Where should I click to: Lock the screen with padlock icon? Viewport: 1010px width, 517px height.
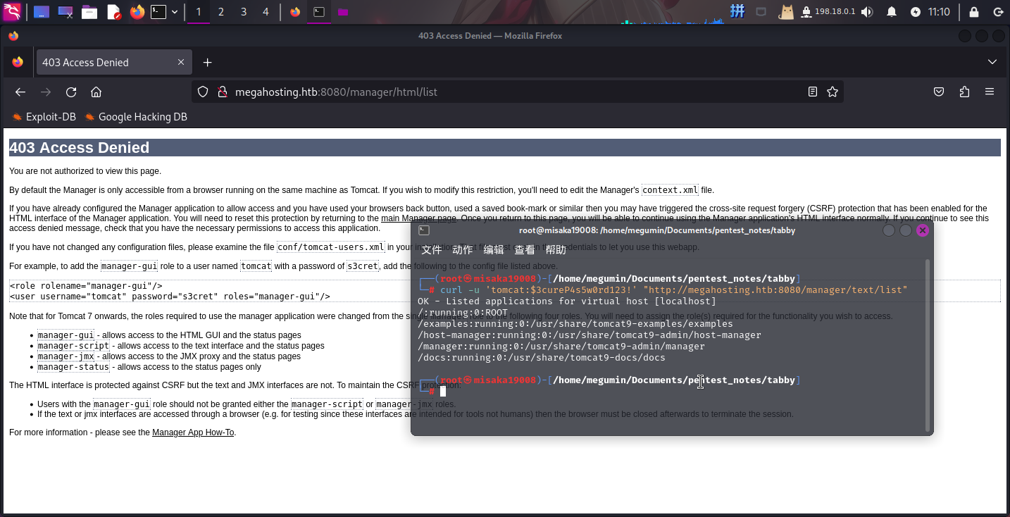pyautogui.click(x=974, y=12)
